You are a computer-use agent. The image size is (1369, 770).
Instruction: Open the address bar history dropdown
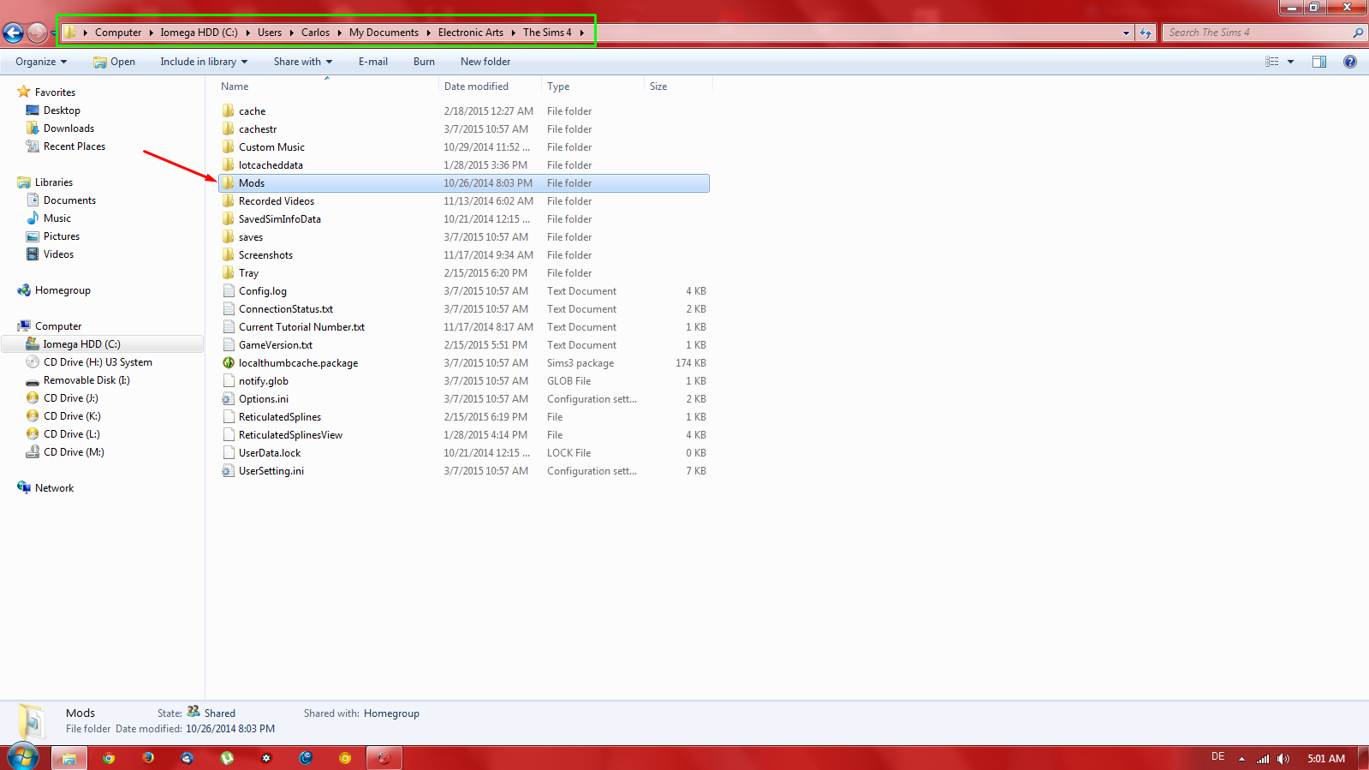pos(1126,33)
